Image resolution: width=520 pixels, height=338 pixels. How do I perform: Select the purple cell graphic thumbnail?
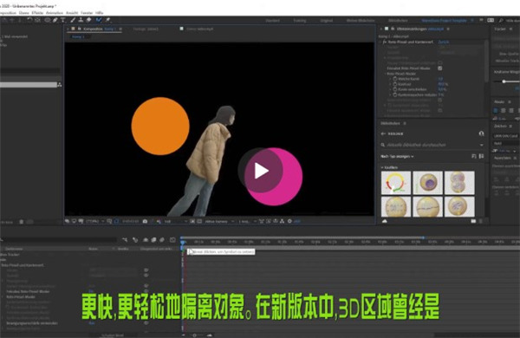428,183
